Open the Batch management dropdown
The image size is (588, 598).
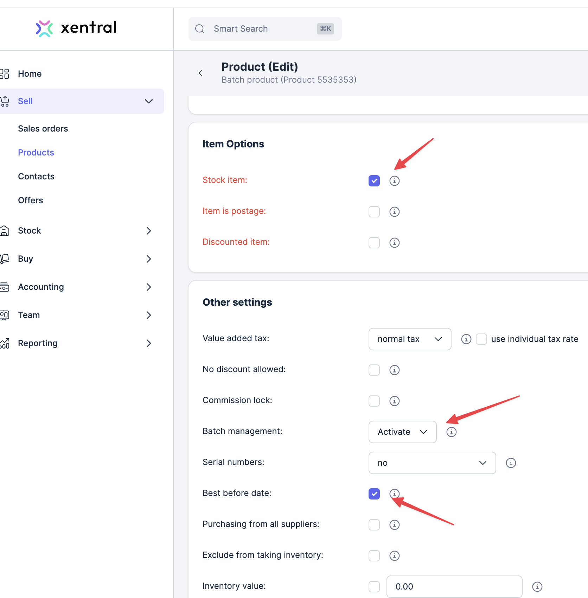[403, 432]
